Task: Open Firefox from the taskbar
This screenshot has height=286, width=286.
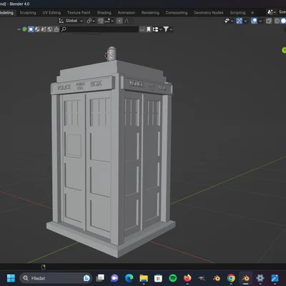Action: [187, 278]
